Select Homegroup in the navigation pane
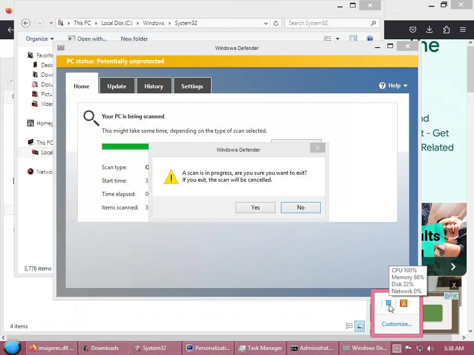This screenshot has width=474, height=355. pyautogui.click(x=40, y=123)
